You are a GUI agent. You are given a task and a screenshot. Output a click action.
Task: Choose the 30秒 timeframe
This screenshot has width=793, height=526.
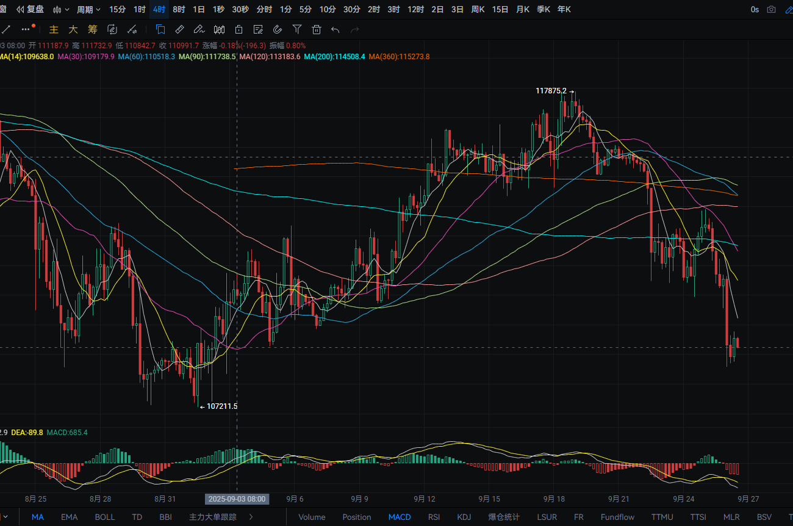tap(240, 9)
